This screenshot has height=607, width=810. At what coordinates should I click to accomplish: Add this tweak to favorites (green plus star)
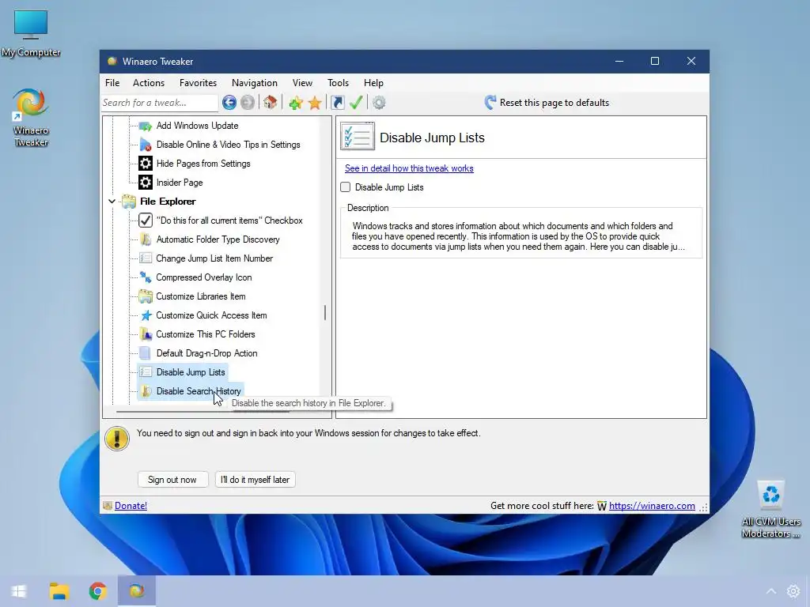tap(296, 103)
